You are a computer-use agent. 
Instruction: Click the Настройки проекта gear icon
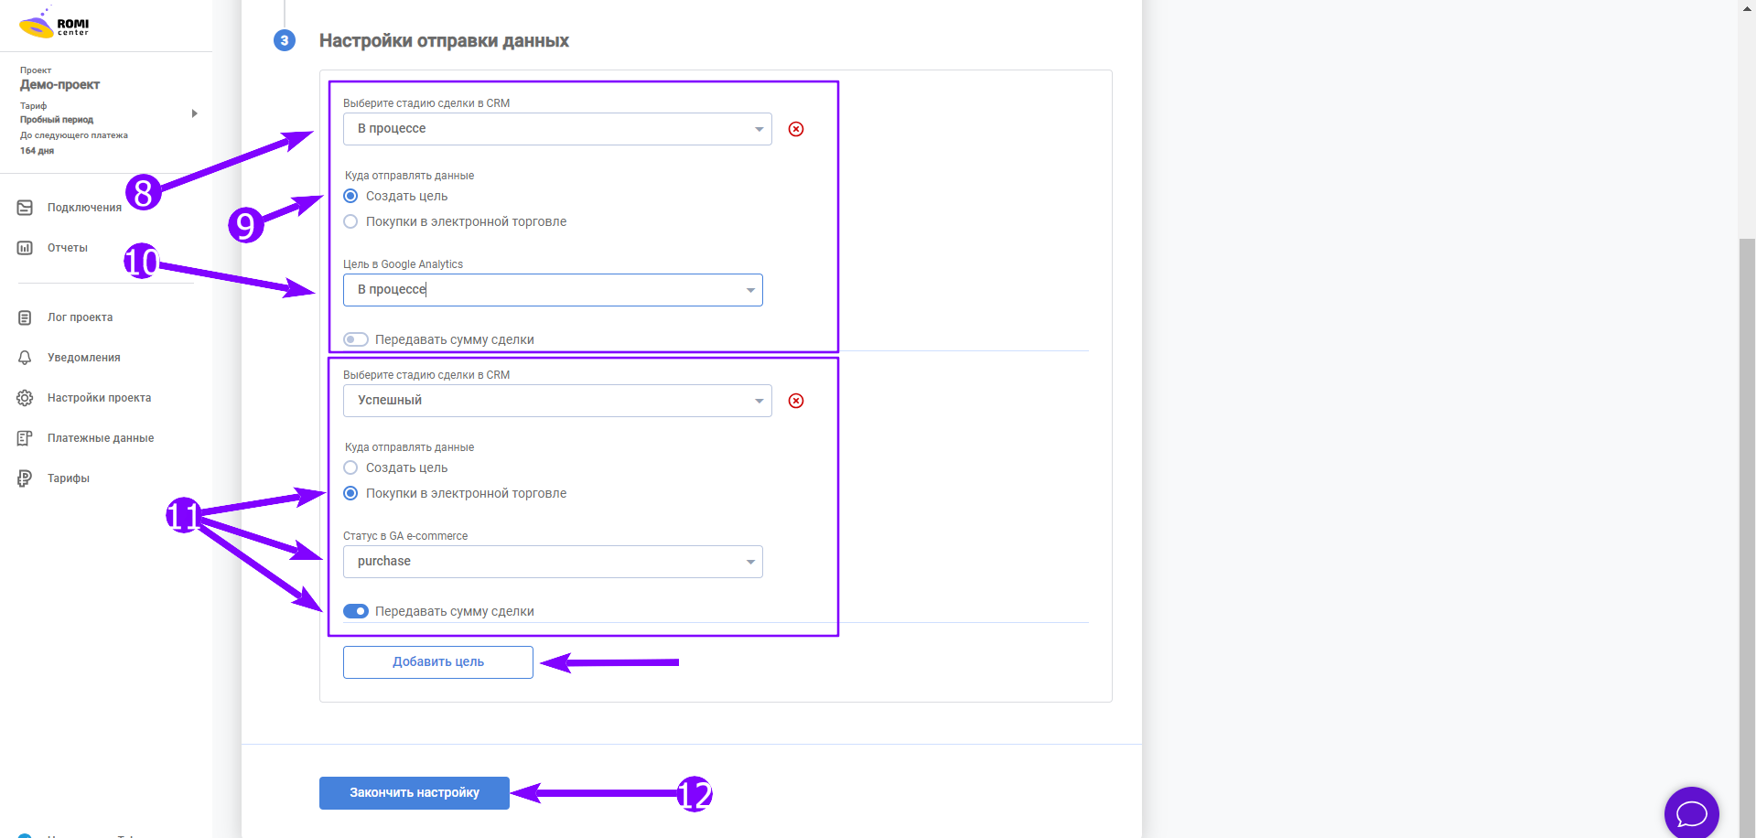tap(25, 398)
